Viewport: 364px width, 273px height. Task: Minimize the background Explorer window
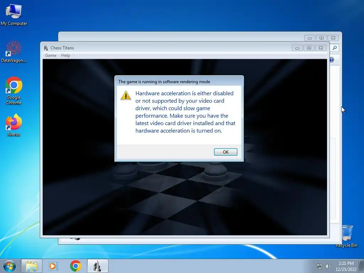tap(310, 38)
